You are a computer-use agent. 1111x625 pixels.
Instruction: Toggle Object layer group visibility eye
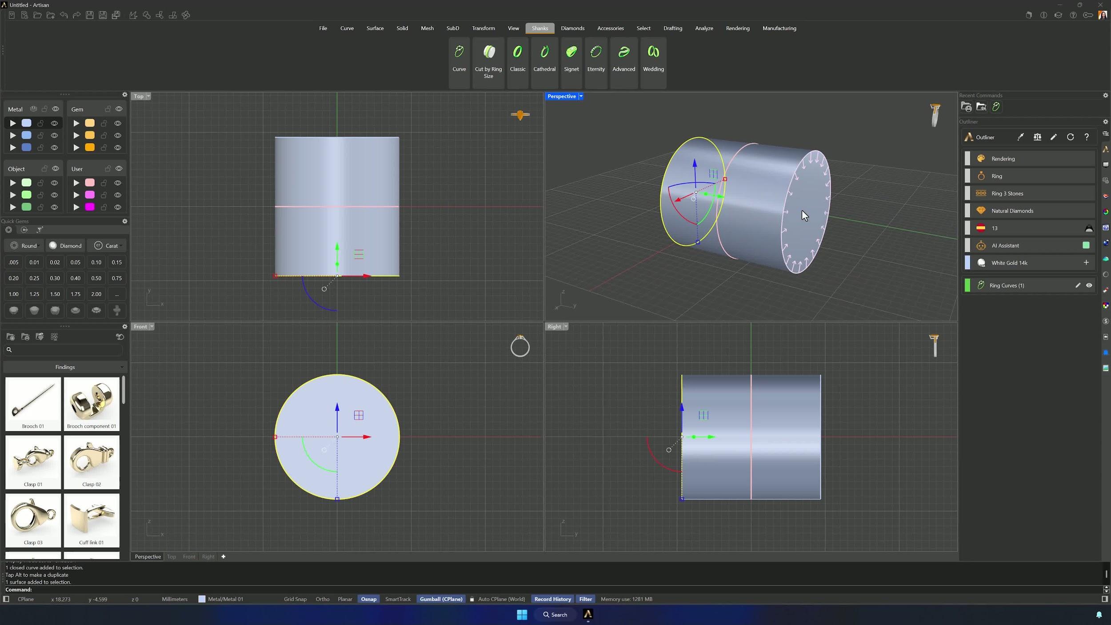point(56,168)
